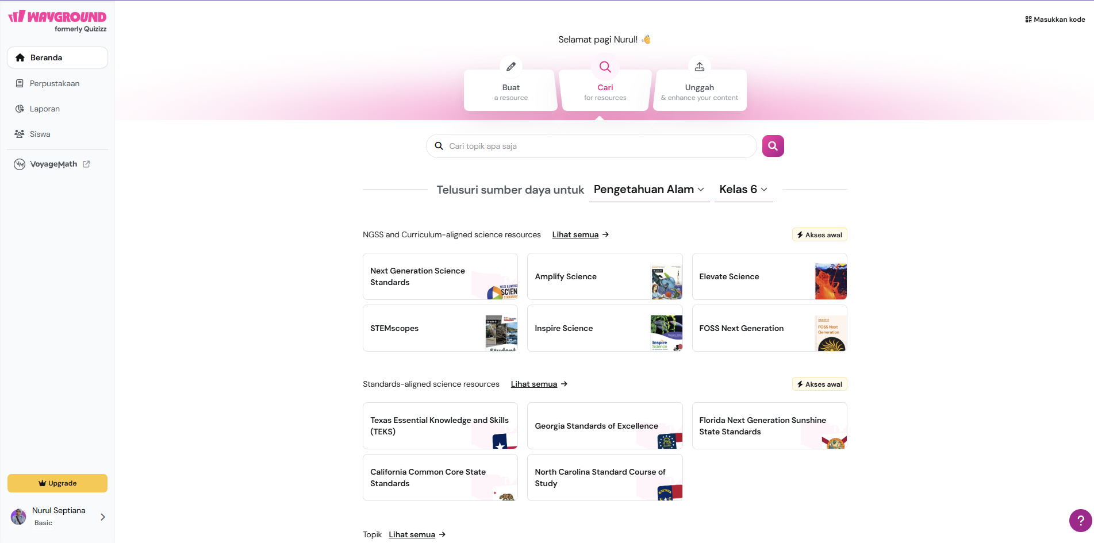Open the Kelas 6 grade dropdown
1094x543 pixels.
[743, 189]
